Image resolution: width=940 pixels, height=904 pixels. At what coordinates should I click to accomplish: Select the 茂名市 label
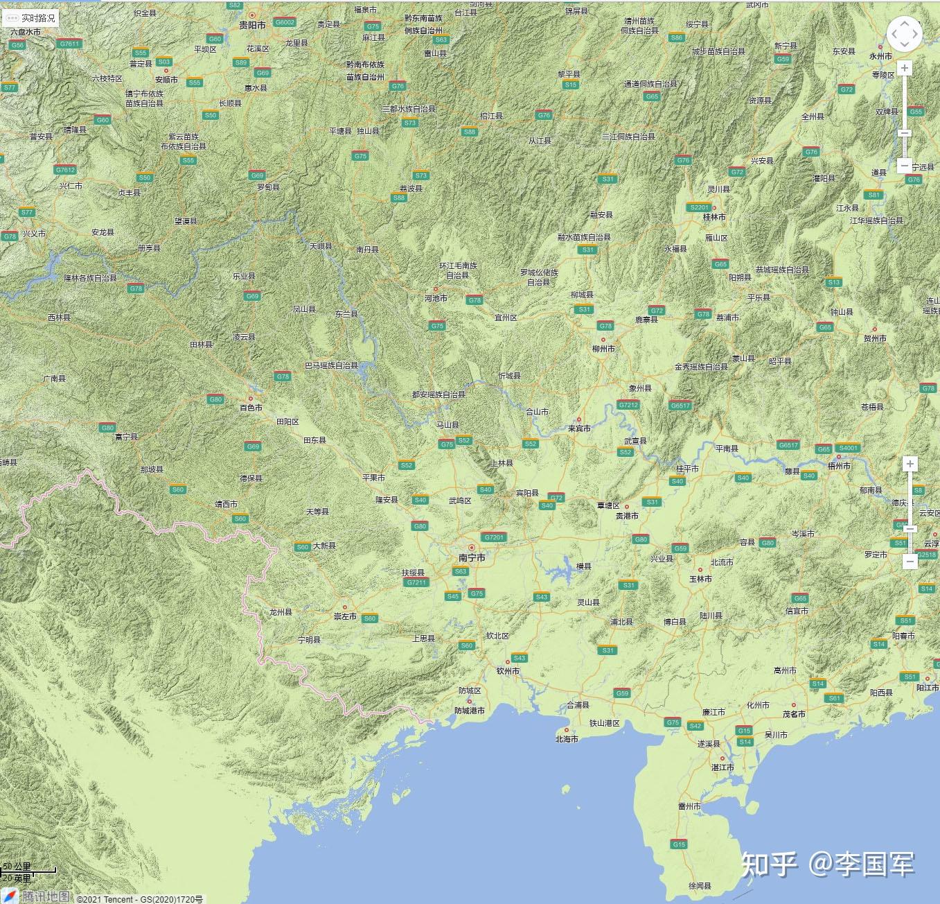point(794,714)
